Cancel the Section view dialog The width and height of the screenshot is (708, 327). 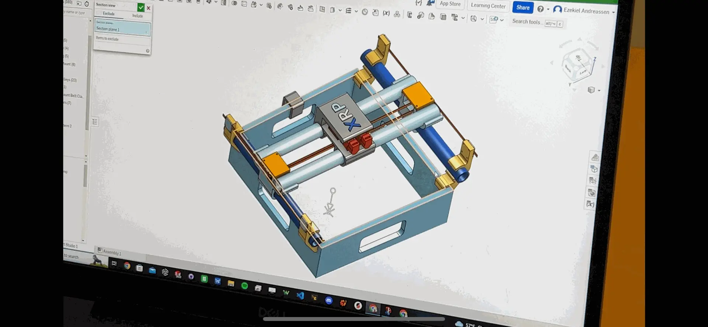coord(149,8)
